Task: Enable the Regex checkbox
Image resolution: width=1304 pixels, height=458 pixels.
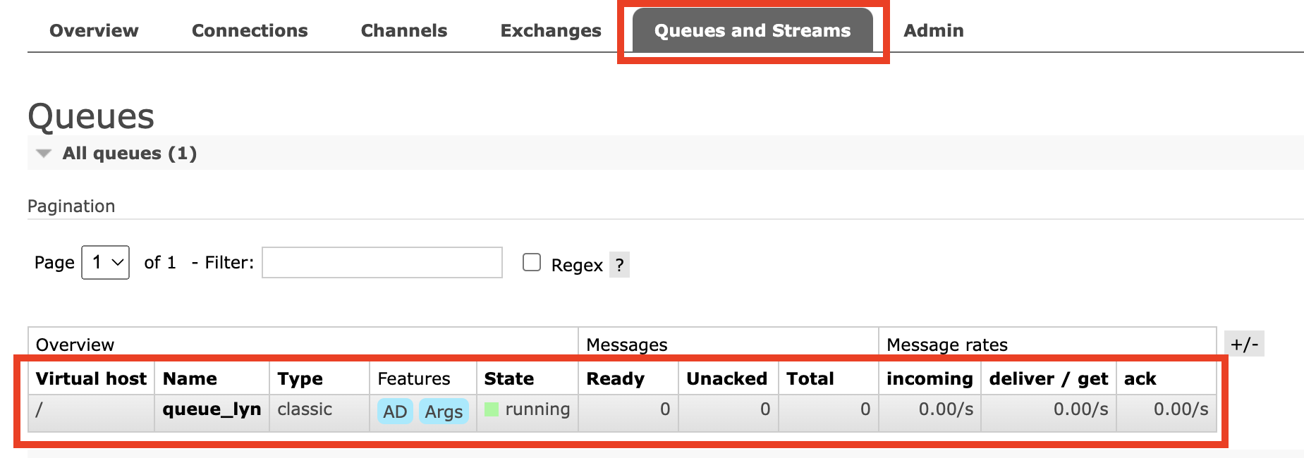Action: tap(532, 262)
